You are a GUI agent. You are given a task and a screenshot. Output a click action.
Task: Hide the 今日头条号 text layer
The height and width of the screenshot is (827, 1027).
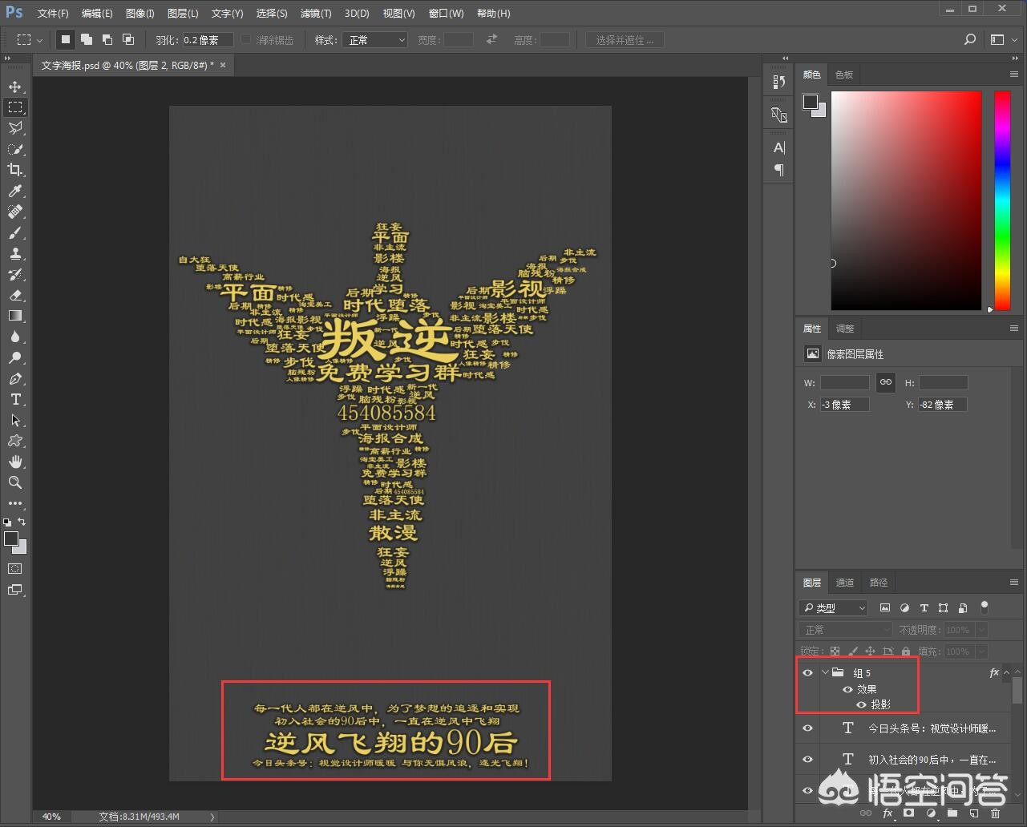click(807, 728)
